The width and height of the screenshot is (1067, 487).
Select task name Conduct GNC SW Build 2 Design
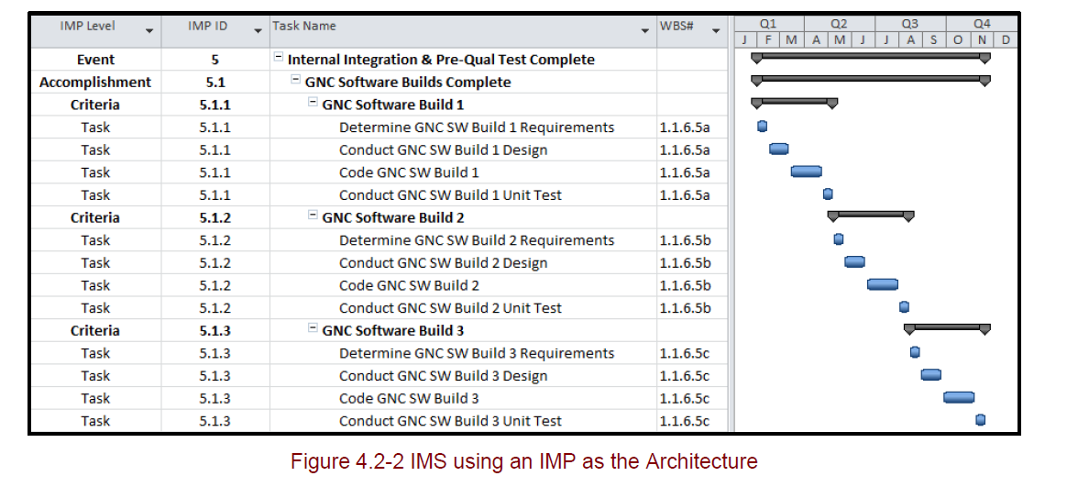point(443,262)
